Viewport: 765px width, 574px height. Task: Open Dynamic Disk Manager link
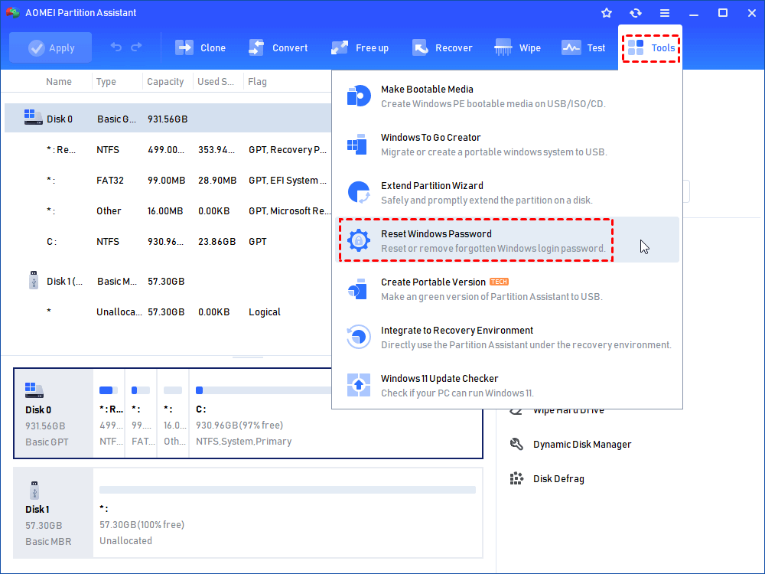(581, 445)
